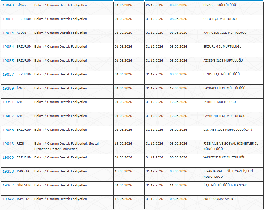Screen dimensions: 264x210
Task: Open record link 19043
Action: coord(8,144)
